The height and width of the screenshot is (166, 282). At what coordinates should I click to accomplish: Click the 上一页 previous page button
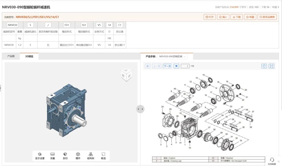click(x=157, y=66)
